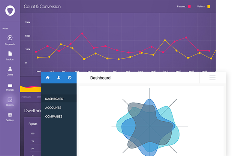Select DASHBOARD in the dark sidebar

pyautogui.click(x=54, y=99)
